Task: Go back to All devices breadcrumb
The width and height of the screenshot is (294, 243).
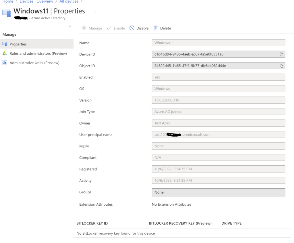Action: point(69,2)
